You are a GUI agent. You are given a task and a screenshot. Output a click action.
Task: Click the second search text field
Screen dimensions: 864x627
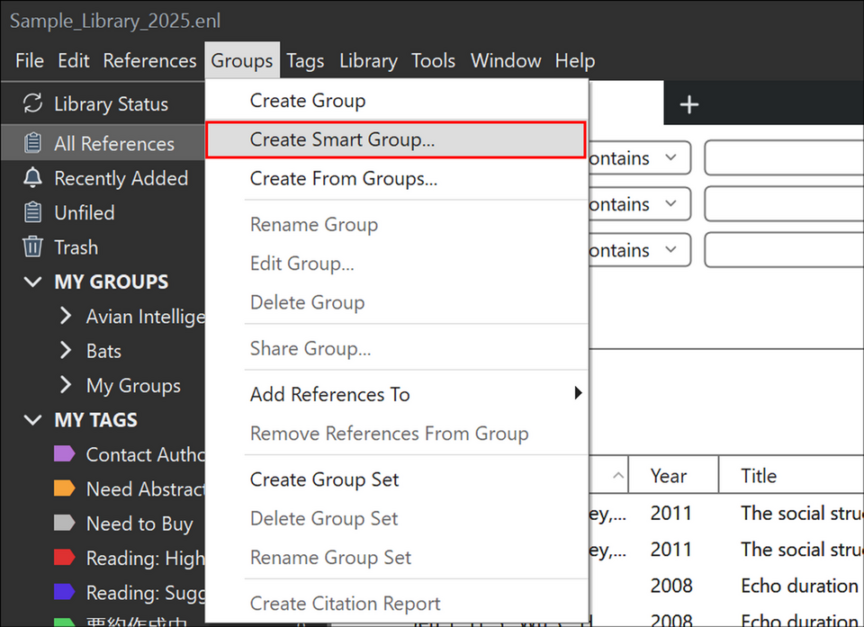pyautogui.click(x=784, y=204)
